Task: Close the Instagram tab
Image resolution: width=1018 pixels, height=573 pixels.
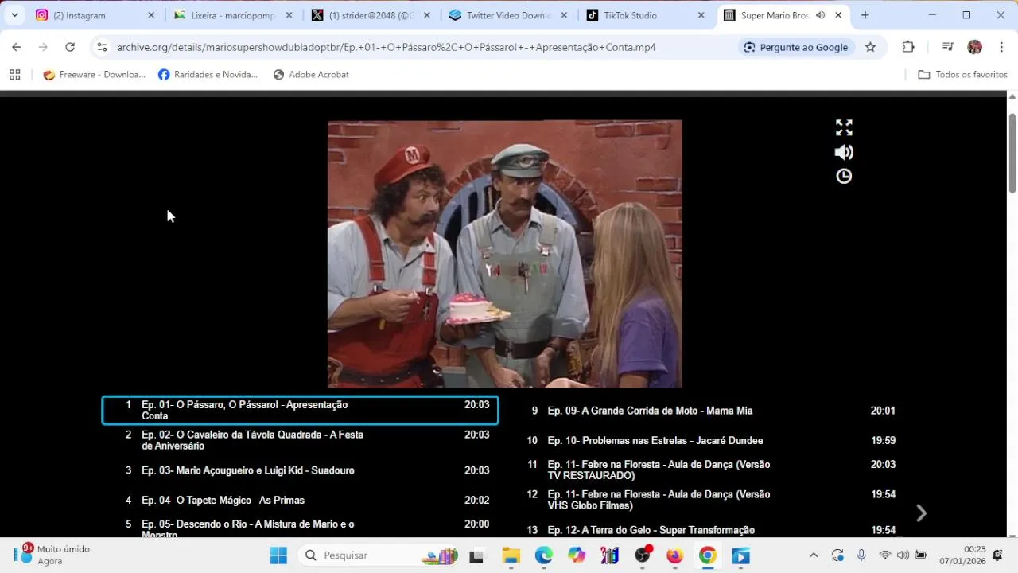Action: pos(151,15)
